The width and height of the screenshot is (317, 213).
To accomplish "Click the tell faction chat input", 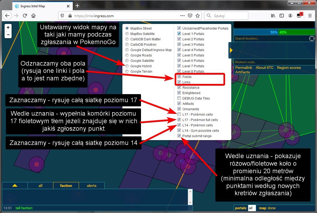I will pos(113,208).
